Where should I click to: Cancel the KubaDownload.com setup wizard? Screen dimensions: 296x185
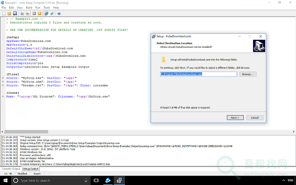pyautogui.click(x=255, y=117)
